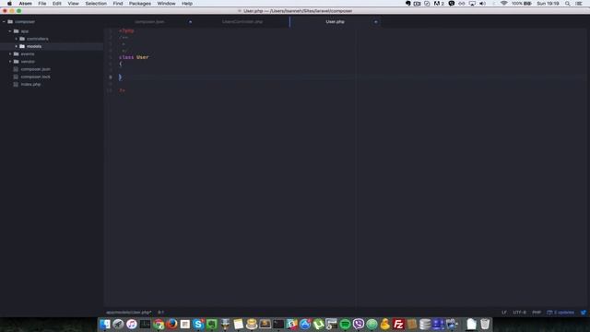Open Evernote from the Dock
Screen dimensions: 590x332
coord(211,324)
